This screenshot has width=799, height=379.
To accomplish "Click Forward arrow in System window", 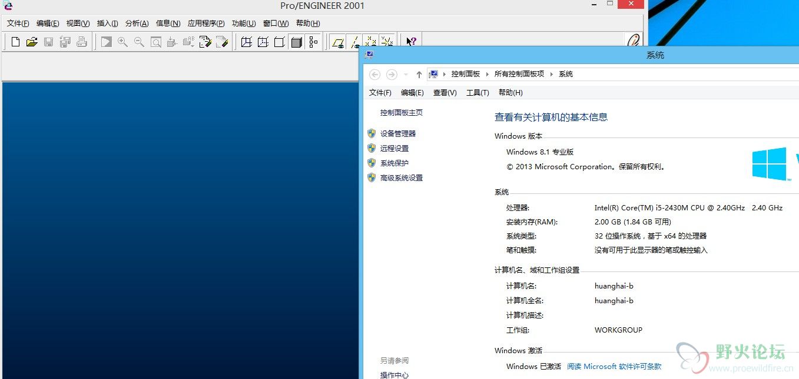I will coord(392,75).
